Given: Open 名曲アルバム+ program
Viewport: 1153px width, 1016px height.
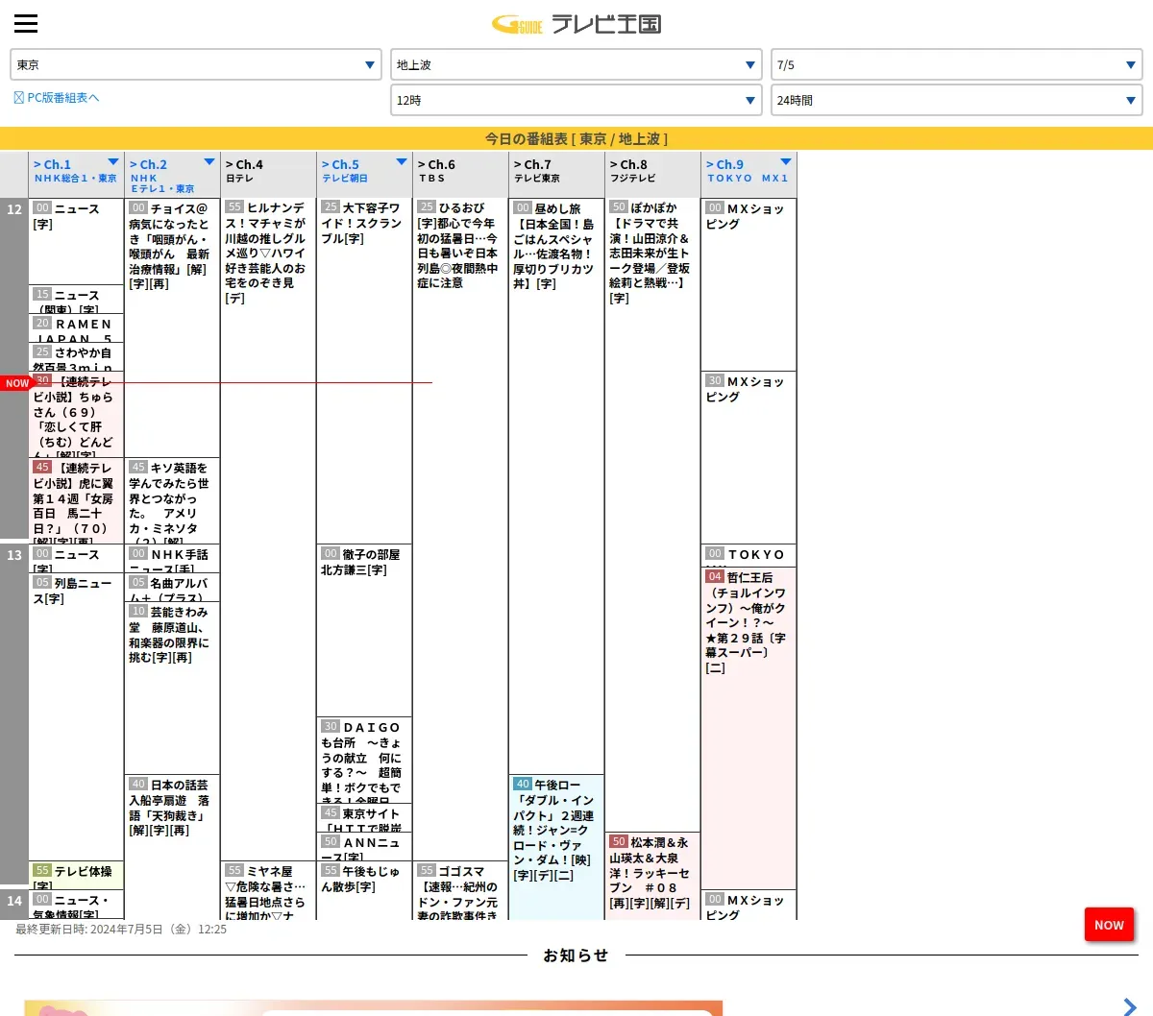Looking at the screenshot, I should click(172, 588).
